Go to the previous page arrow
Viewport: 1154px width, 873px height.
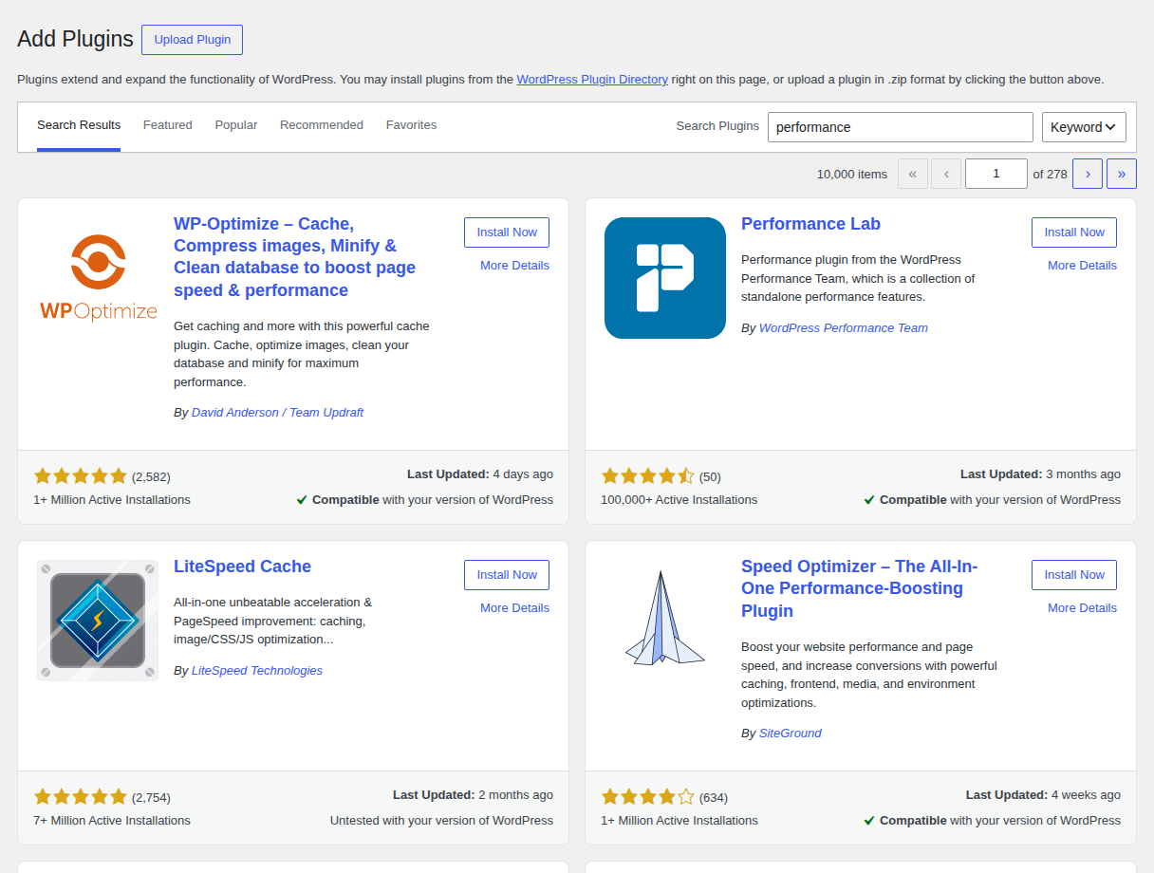point(946,174)
